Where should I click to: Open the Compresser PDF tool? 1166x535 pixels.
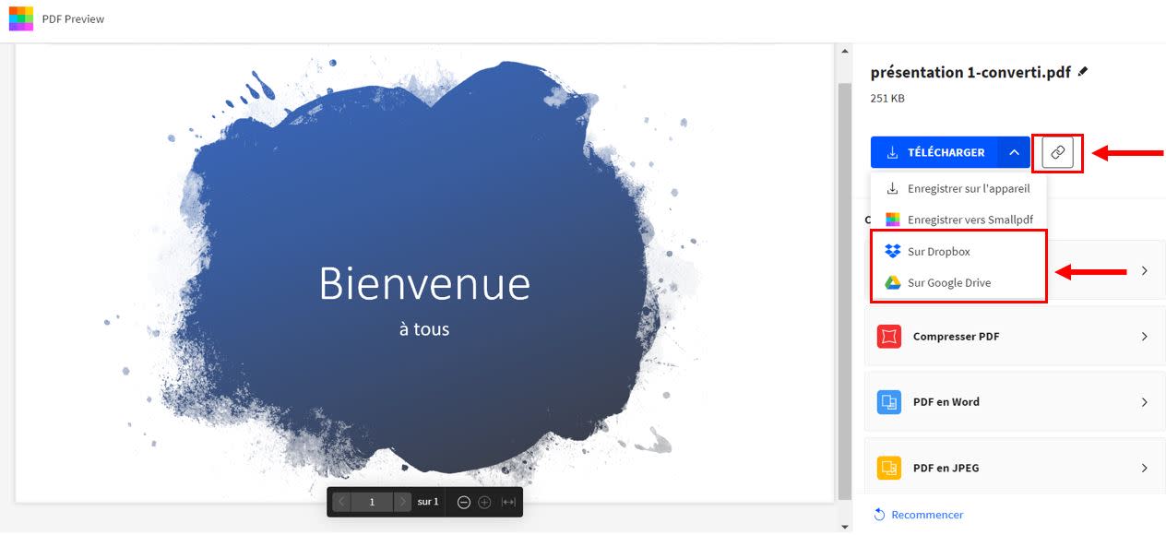pos(1015,337)
